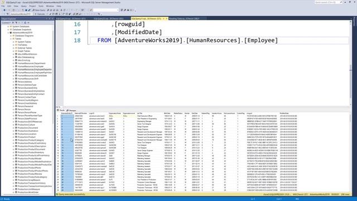Click the Person.Password table icon

16,107
